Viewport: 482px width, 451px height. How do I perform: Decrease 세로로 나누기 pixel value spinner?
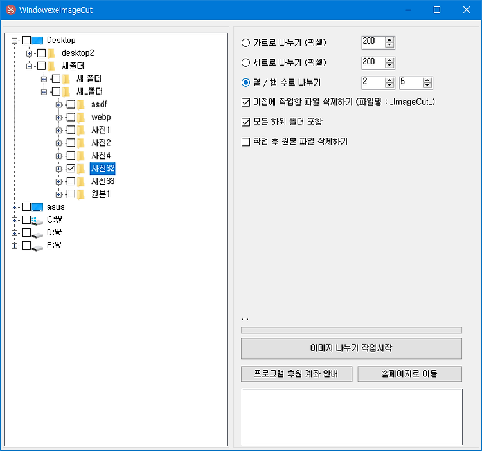(x=389, y=65)
